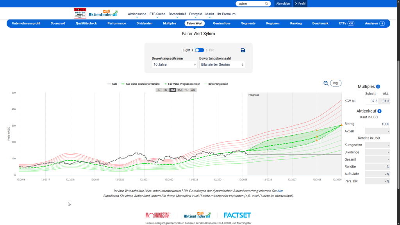Image resolution: width=400 pixels, height=225 pixels.
Task: Toggle the log. scale button
Action: [336, 83]
